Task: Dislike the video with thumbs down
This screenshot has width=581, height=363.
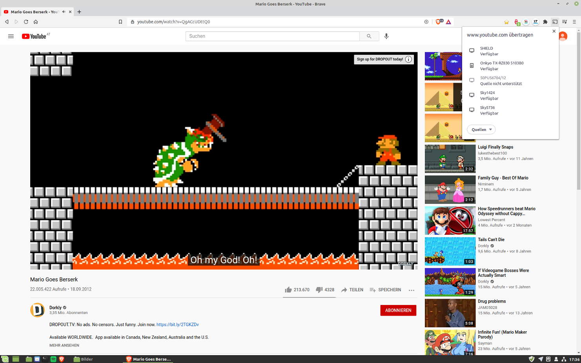Action: point(325,290)
